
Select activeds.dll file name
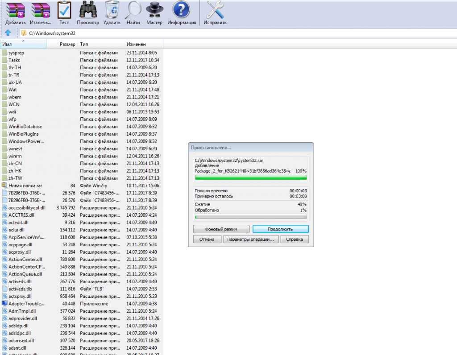20,281
